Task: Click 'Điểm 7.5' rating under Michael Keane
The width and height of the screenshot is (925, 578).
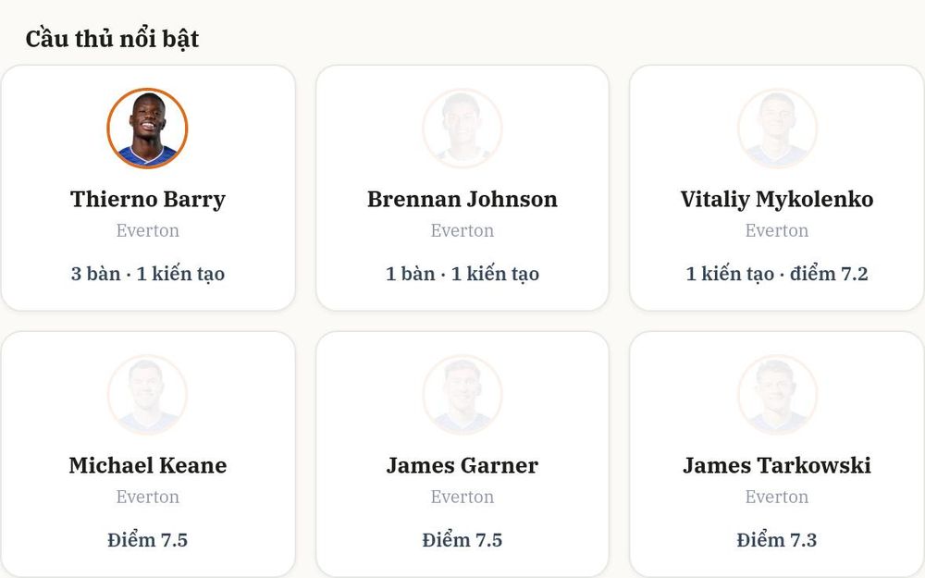Action: coord(147,540)
